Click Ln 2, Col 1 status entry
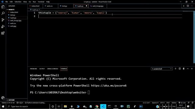This screenshot has width=195, height=109. (146, 103)
